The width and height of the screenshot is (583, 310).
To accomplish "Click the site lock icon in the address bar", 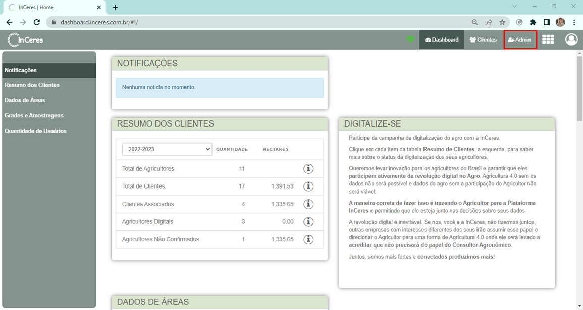I will 54,22.
